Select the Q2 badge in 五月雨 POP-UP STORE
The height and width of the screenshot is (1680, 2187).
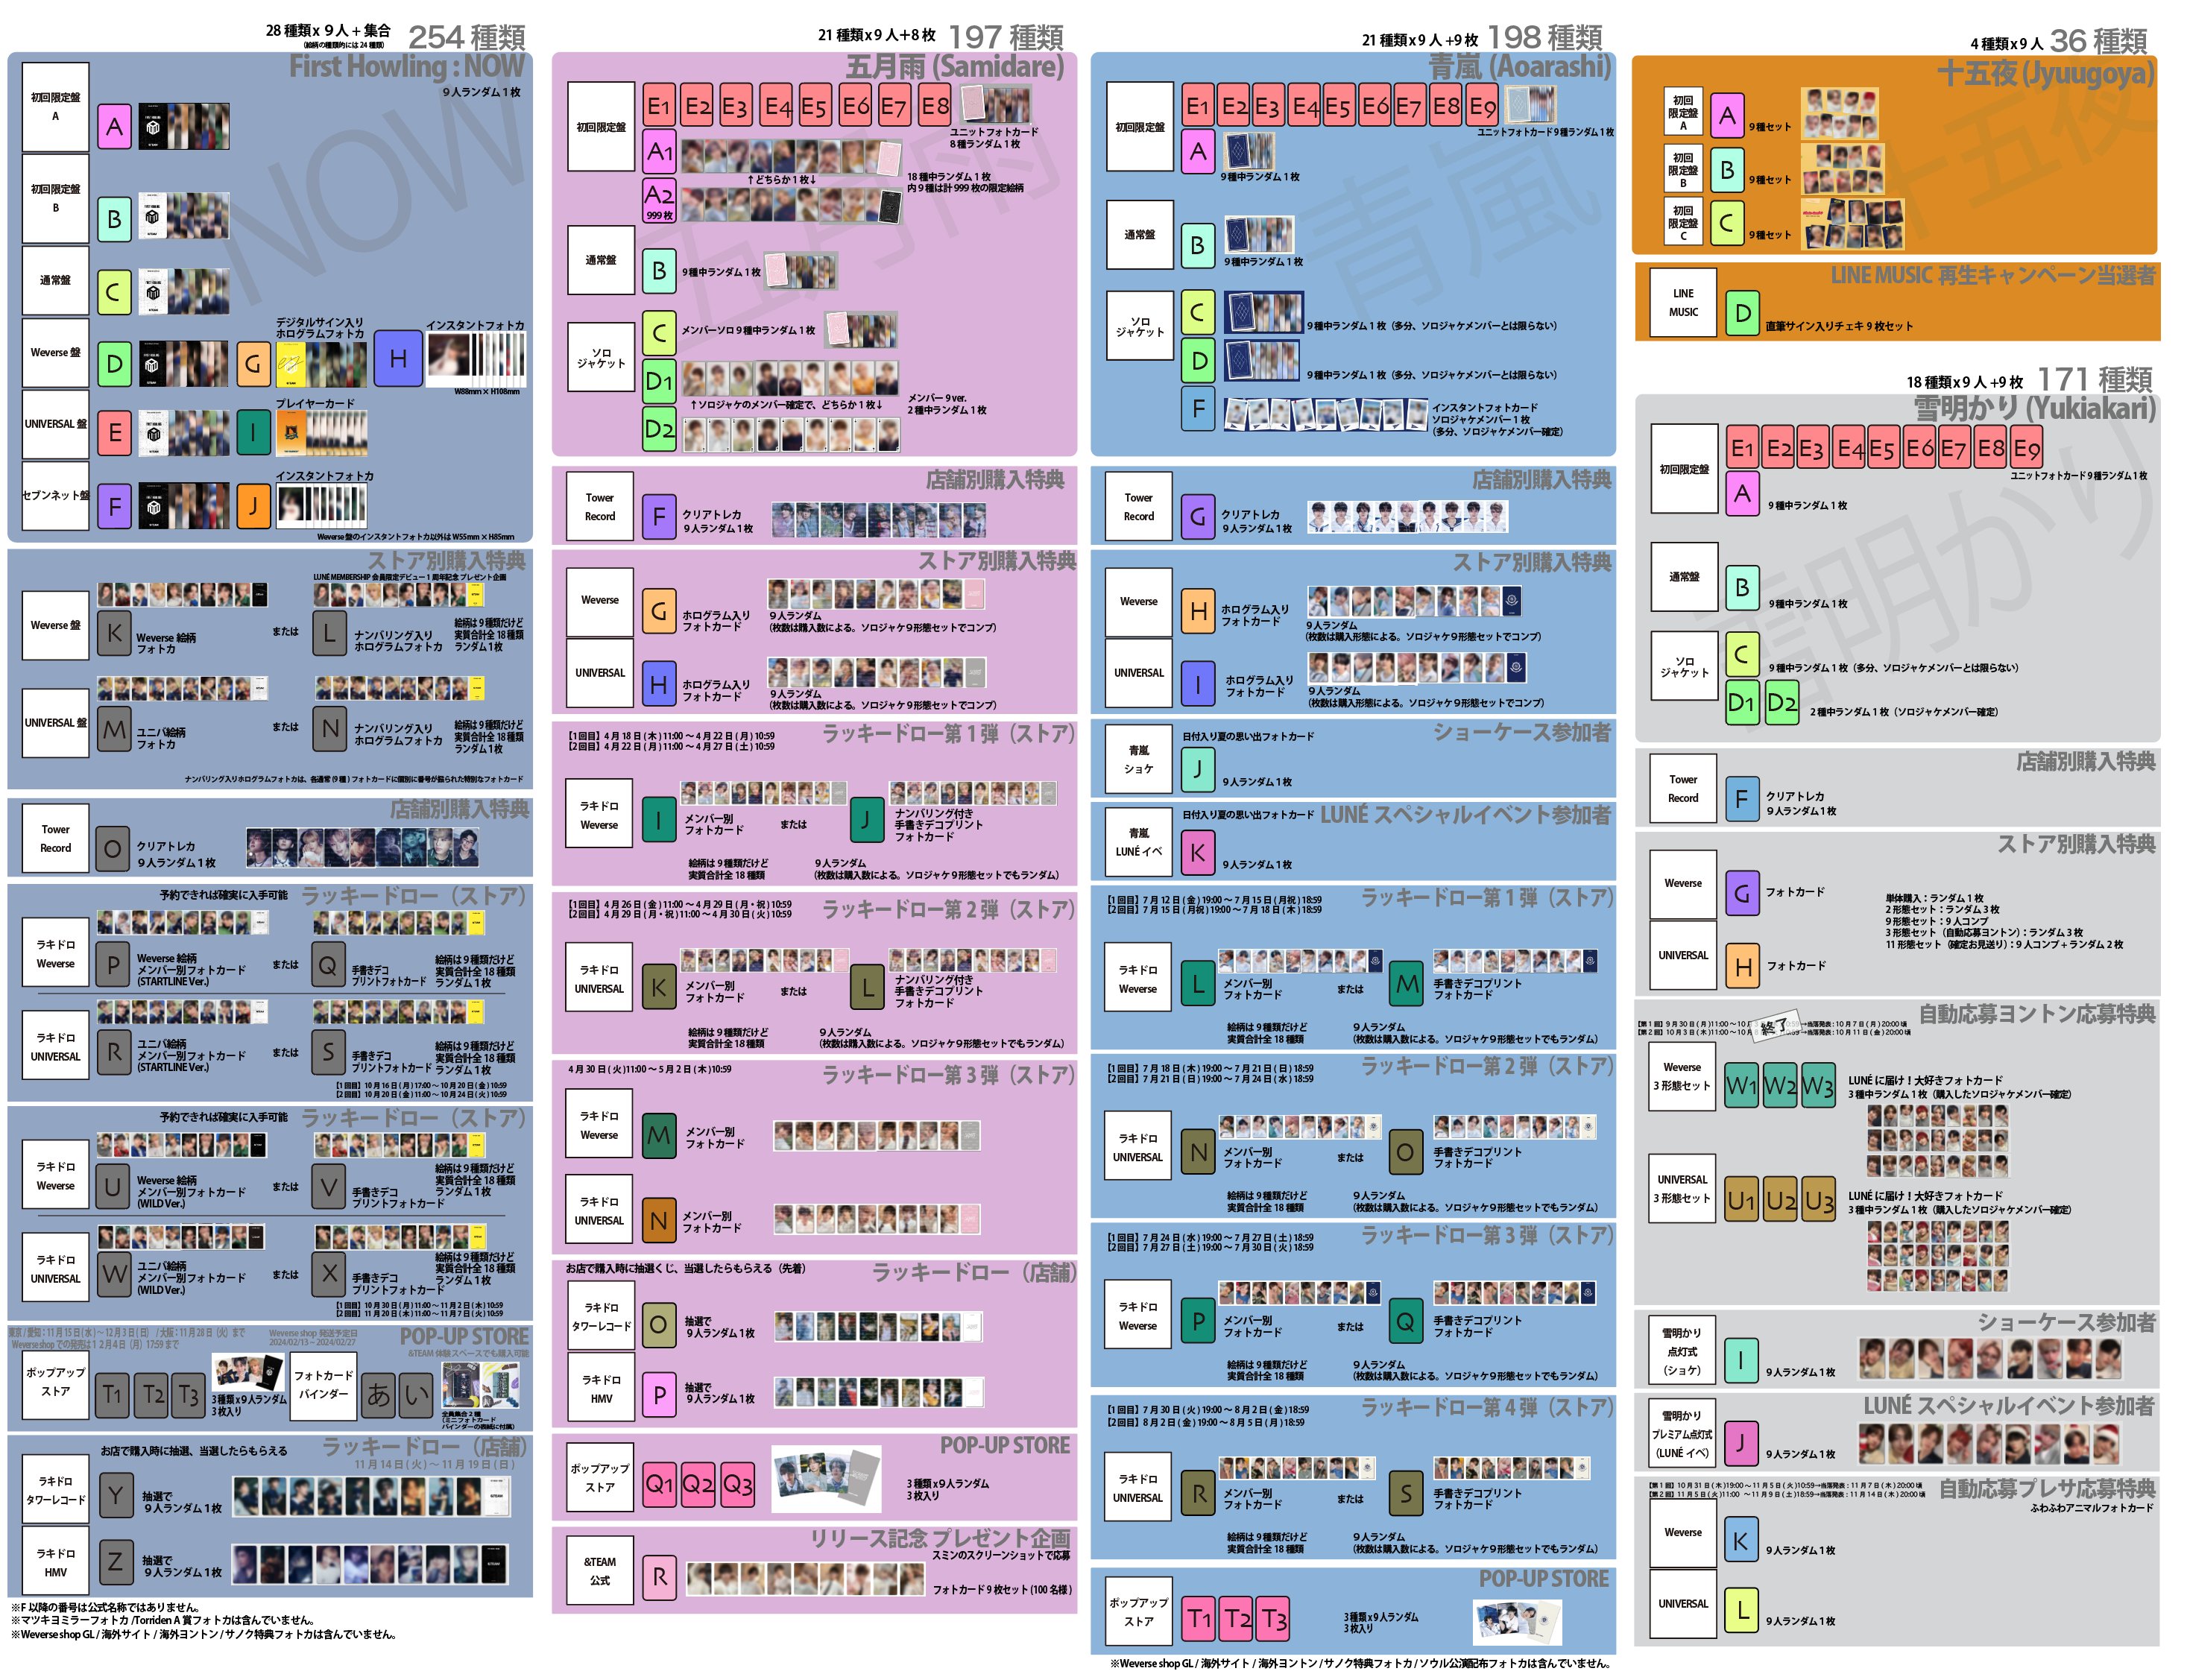pos(698,1483)
